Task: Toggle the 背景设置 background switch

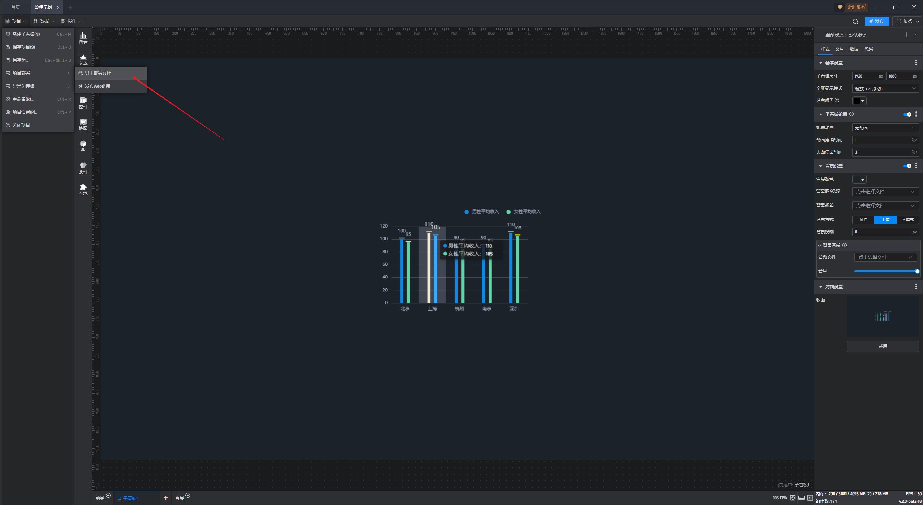Action: pyautogui.click(x=907, y=166)
